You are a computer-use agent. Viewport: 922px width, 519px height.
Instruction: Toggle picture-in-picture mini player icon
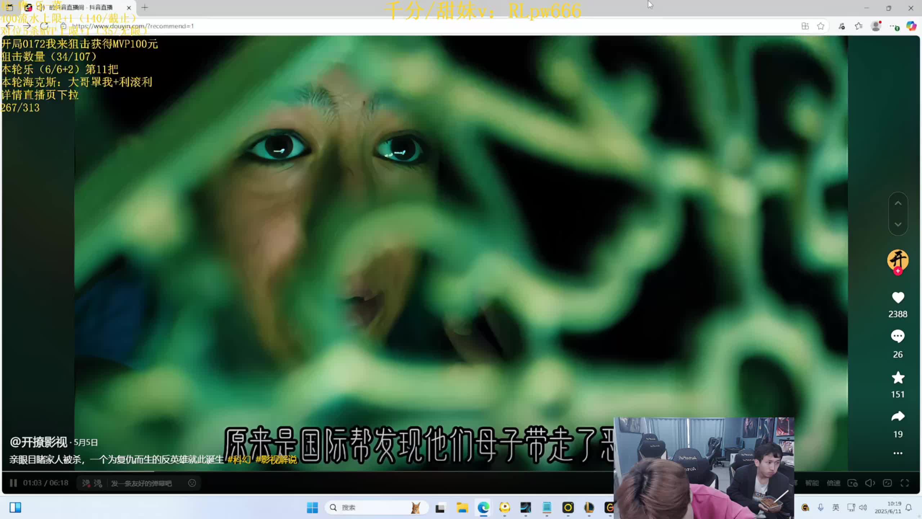pyautogui.click(x=887, y=483)
